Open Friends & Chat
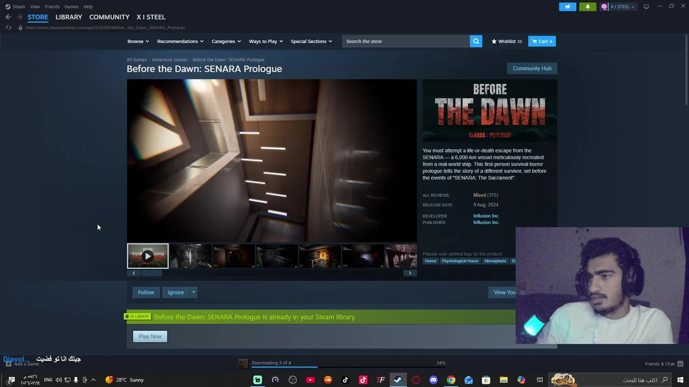 [x=664, y=364]
